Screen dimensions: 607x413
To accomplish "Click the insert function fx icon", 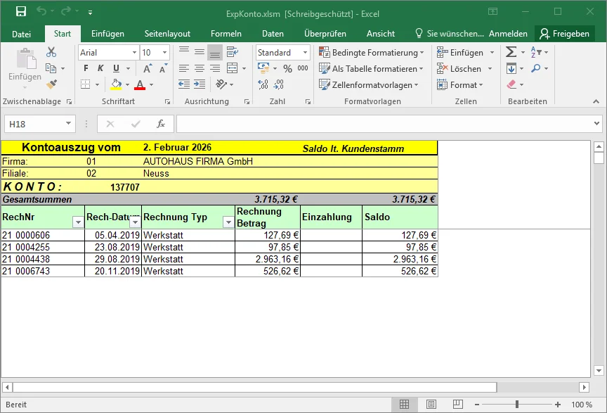I will click(x=161, y=124).
